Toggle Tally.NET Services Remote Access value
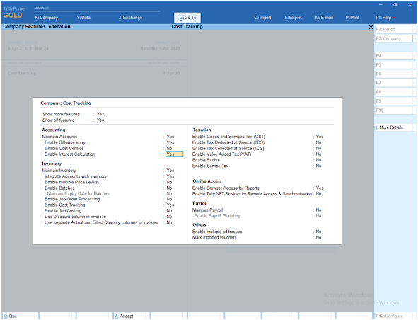The width and height of the screenshot is (418, 320). coord(318,194)
